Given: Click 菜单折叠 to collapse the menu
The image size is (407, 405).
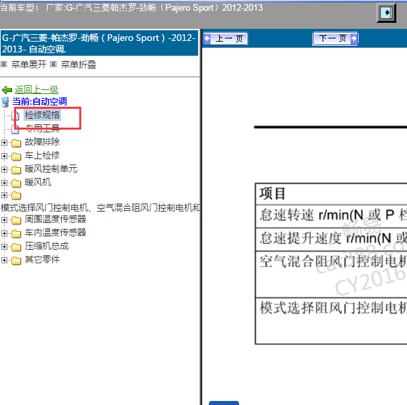Looking at the screenshot, I should point(79,64).
